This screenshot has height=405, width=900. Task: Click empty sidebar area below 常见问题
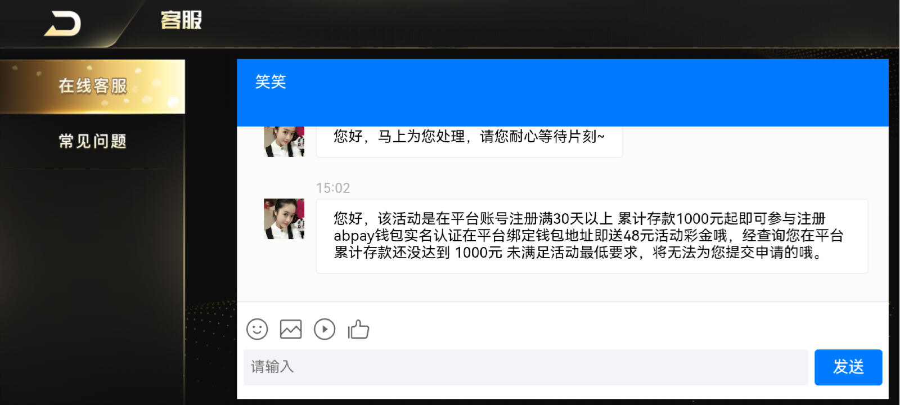pos(92,281)
